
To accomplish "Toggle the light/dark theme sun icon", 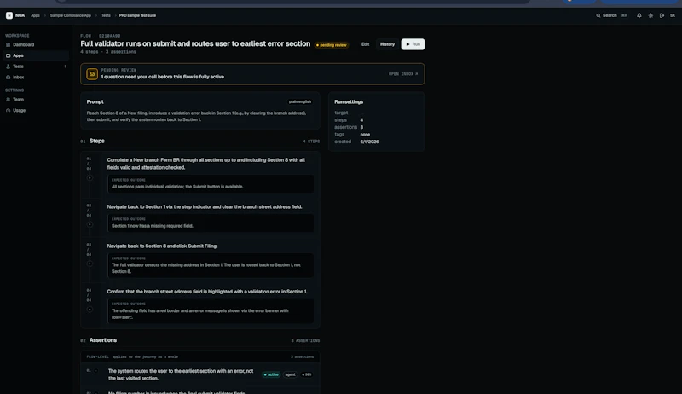I will tap(650, 15).
